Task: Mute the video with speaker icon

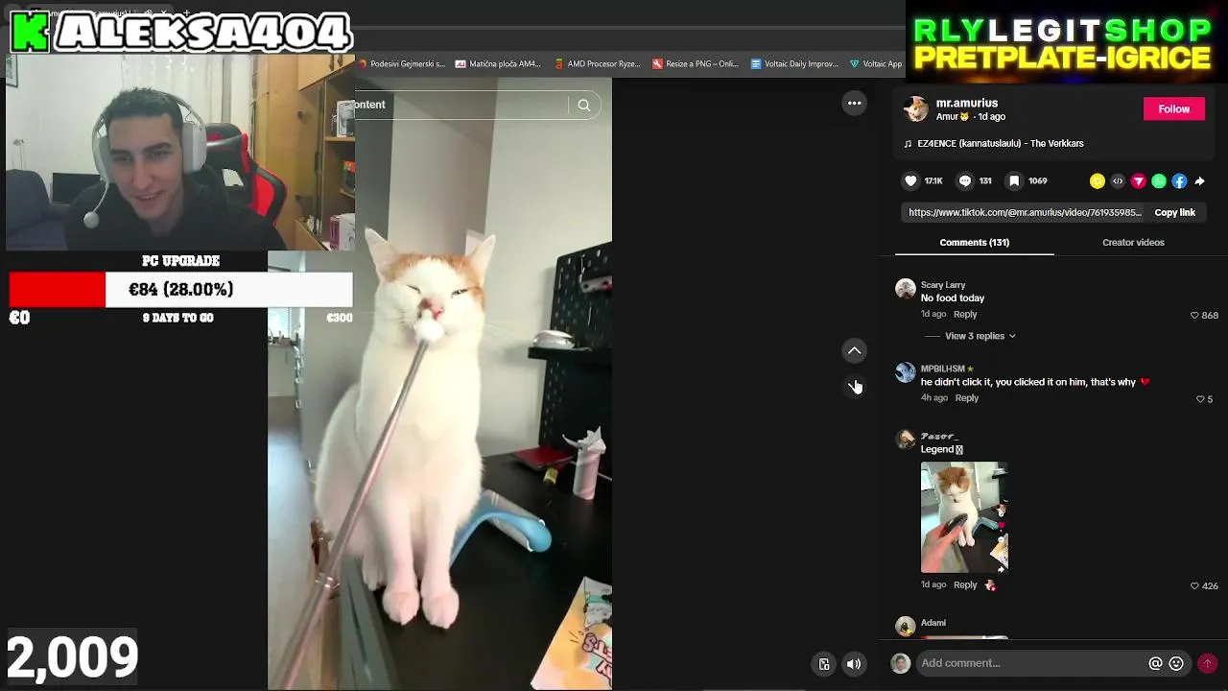Action: (x=854, y=664)
